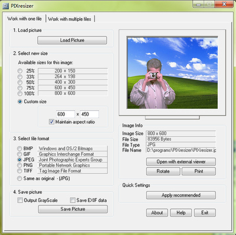
Task: Select the BMP format radio button
Action: point(19,148)
